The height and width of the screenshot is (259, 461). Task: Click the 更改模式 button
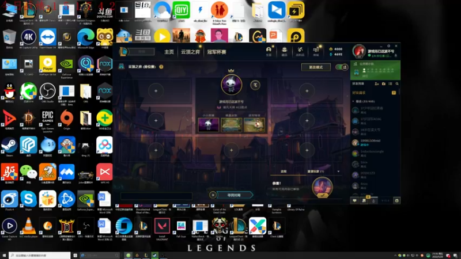tap(316, 67)
